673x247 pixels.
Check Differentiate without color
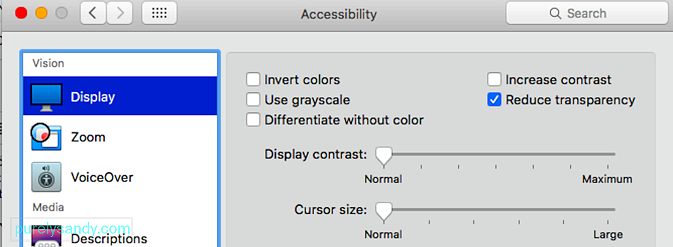tap(253, 120)
